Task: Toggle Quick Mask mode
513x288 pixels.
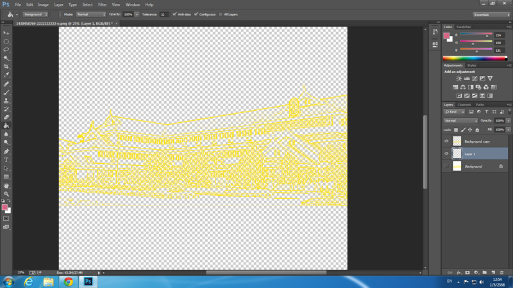Action: (6, 218)
